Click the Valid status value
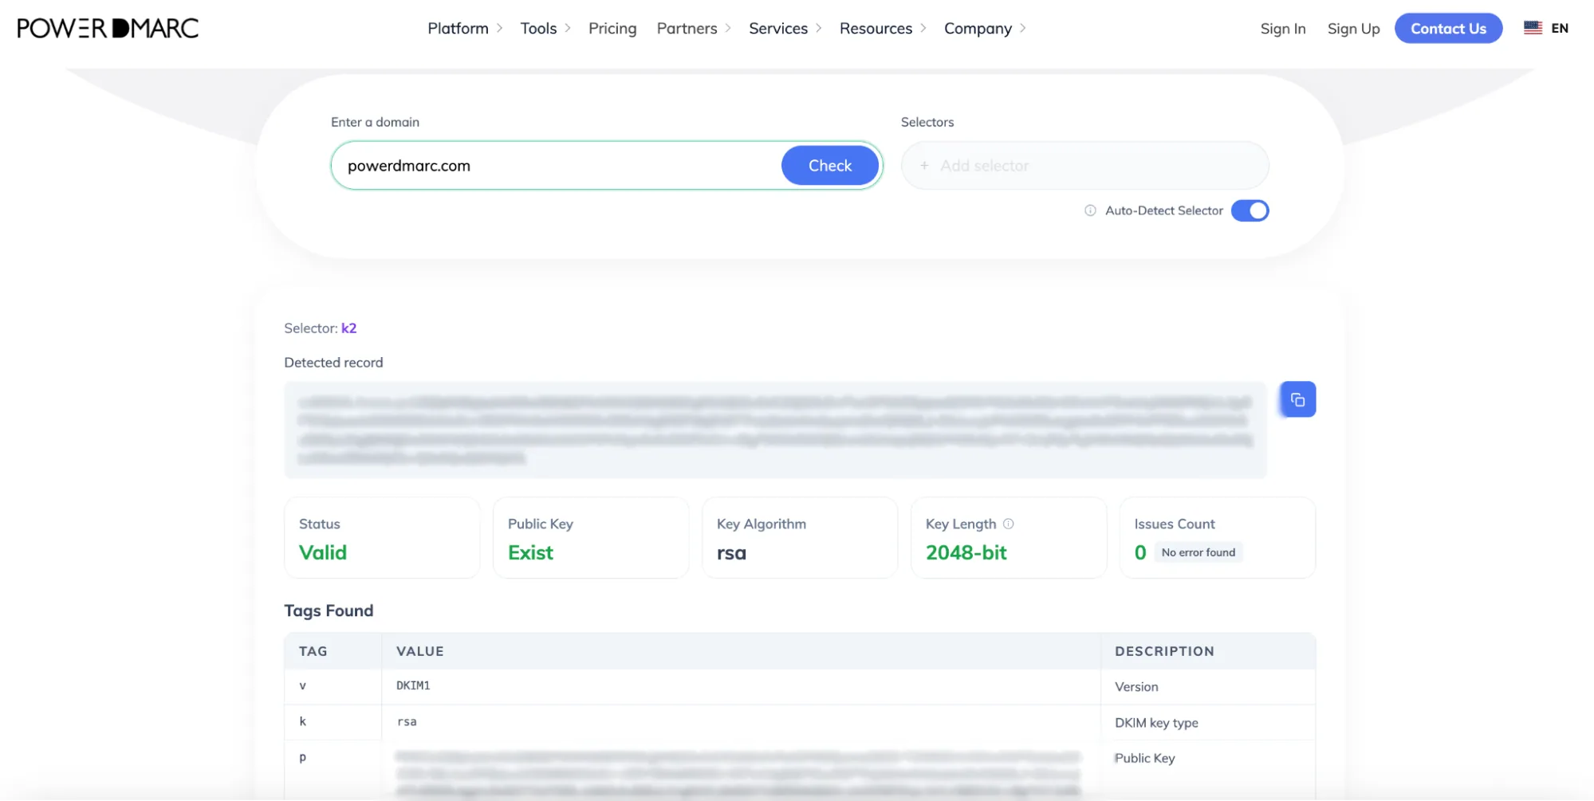This screenshot has height=801, width=1594. click(323, 552)
